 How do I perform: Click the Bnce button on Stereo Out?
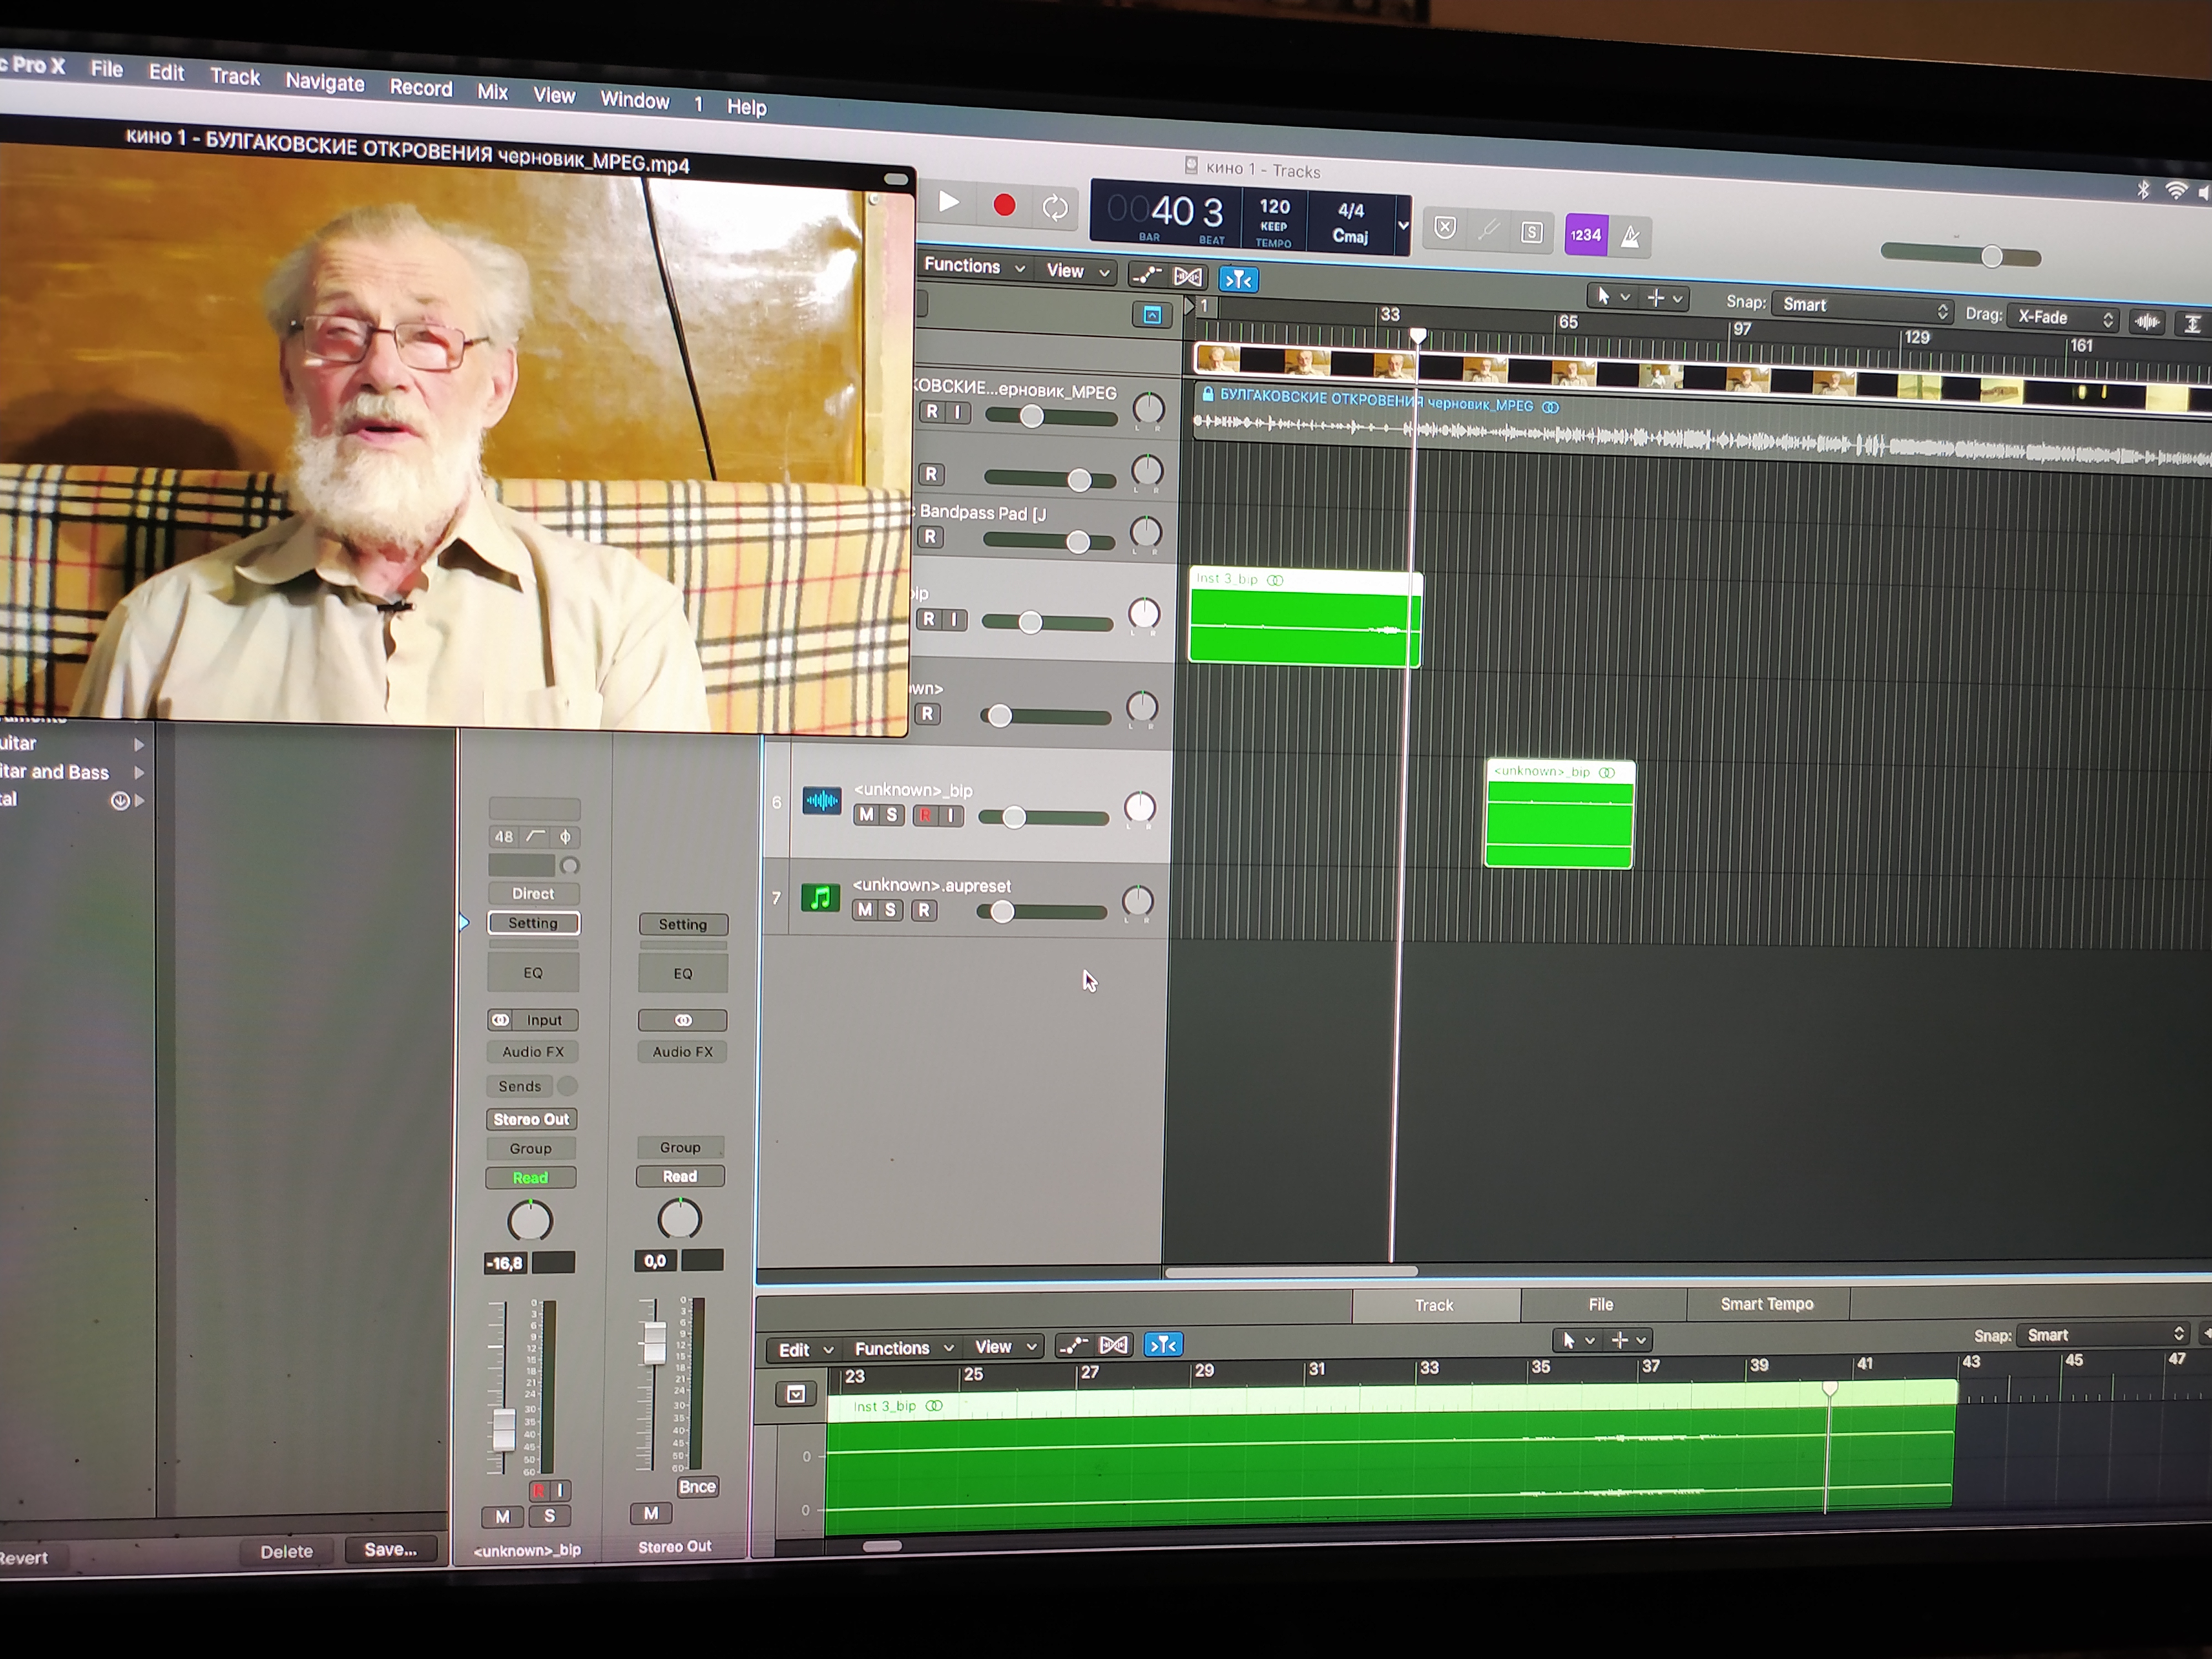(697, 1486)
